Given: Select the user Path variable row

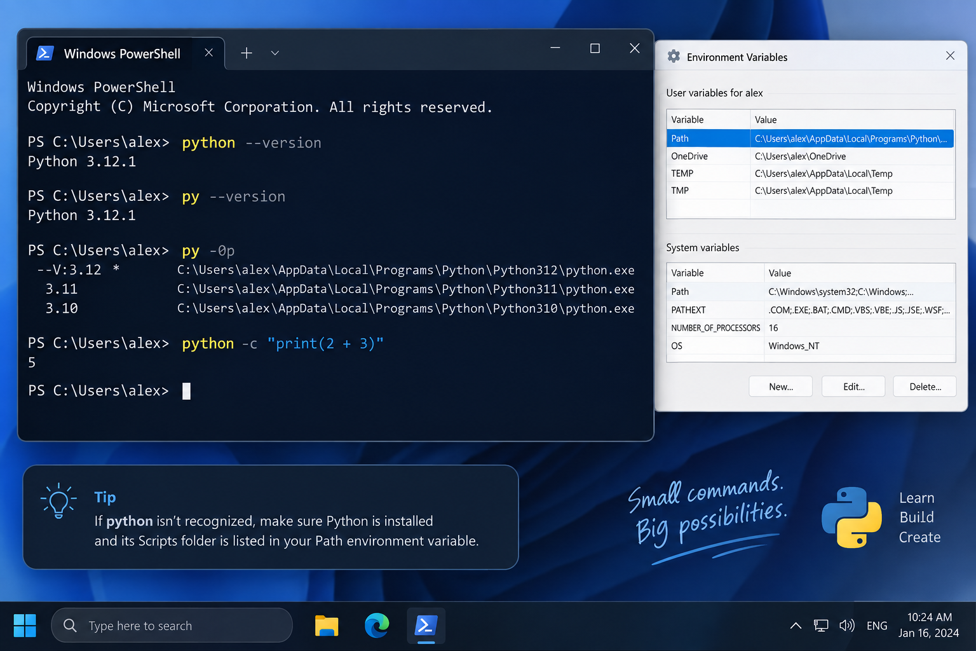Looking at the screenshot, I should pyautogui.click(x=810, y=139).
